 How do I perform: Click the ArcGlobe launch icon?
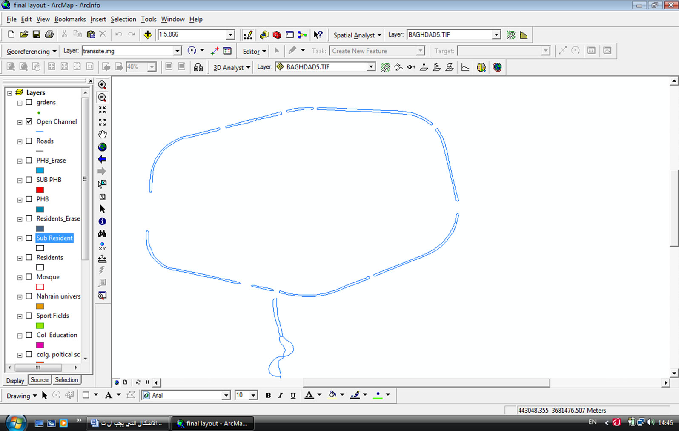coord(497,67)
